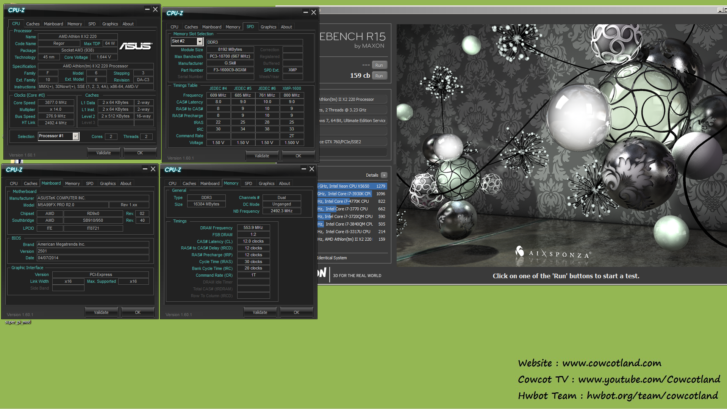
Task: Open Mainboard tab in top-left CPU-Z window
Action: pos(53,24)
